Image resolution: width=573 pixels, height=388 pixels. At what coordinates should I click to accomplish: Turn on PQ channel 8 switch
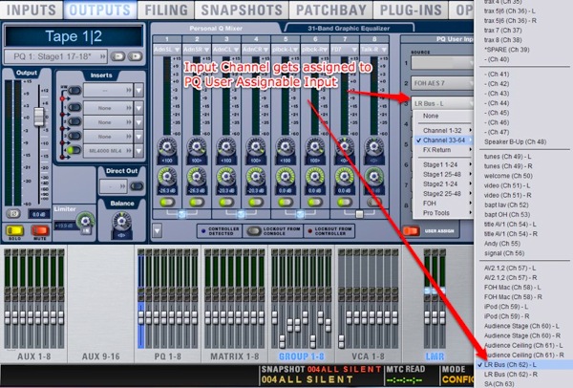(373, 202)
